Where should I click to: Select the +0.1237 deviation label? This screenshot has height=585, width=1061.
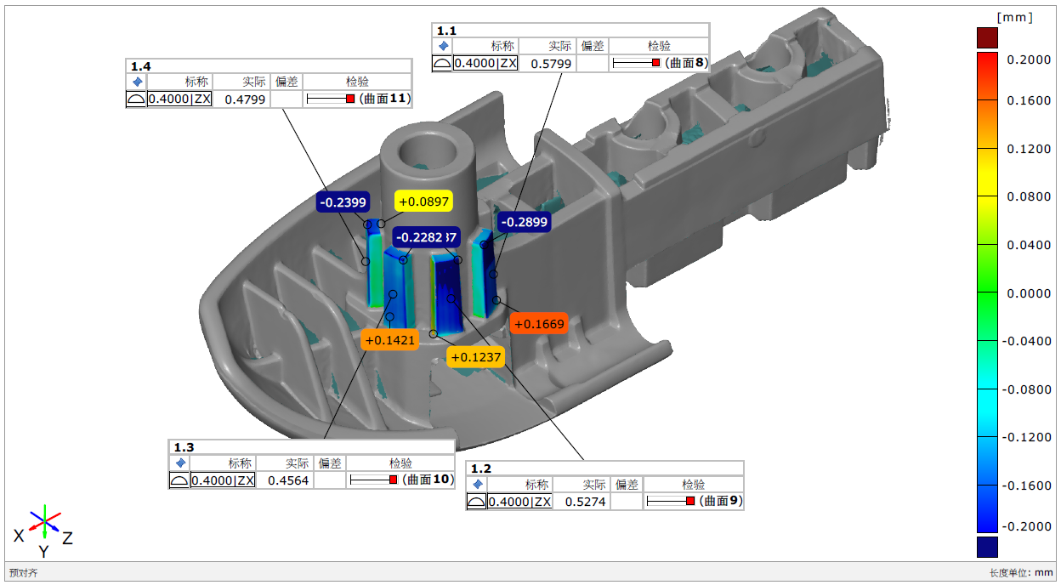click(476, 357)
